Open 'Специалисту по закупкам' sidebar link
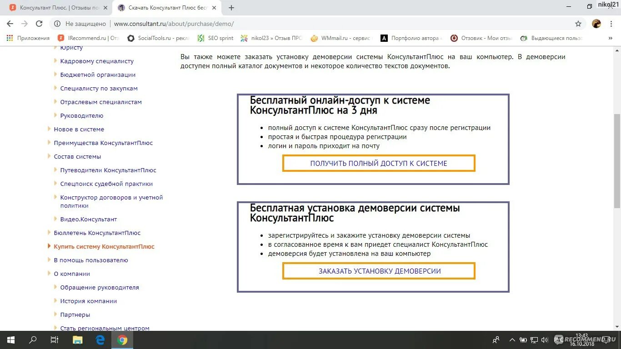 pyautogui.click(x=99, y=88)
